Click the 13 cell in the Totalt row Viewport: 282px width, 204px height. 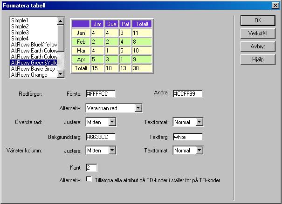(x=125, y=68)
